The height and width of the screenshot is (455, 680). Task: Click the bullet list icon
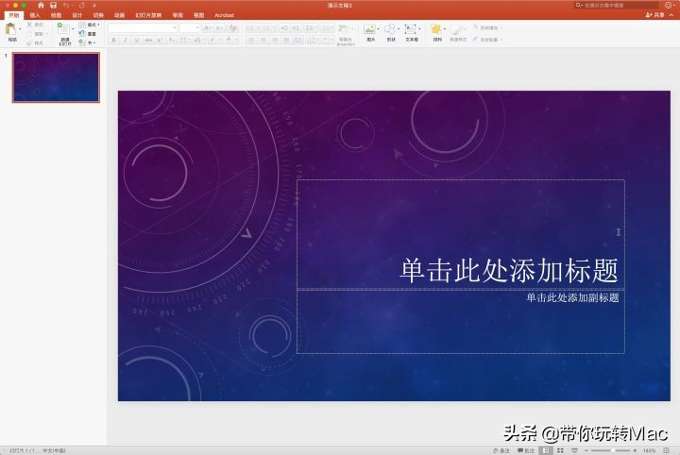250,28
